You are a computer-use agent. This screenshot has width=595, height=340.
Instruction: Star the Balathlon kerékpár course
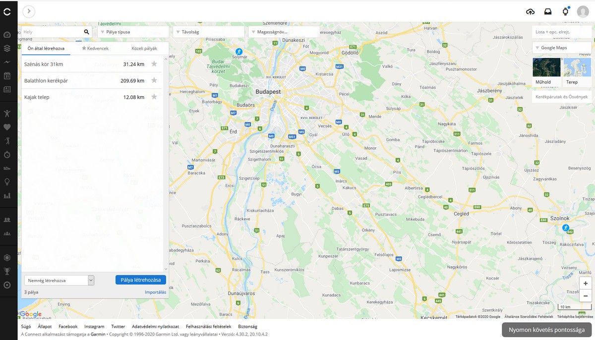154,80
